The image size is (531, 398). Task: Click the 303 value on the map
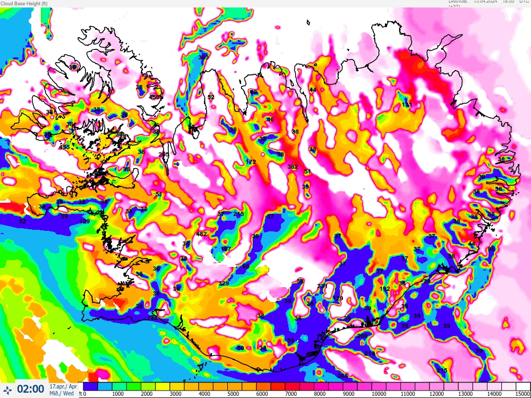click(203, 57)
